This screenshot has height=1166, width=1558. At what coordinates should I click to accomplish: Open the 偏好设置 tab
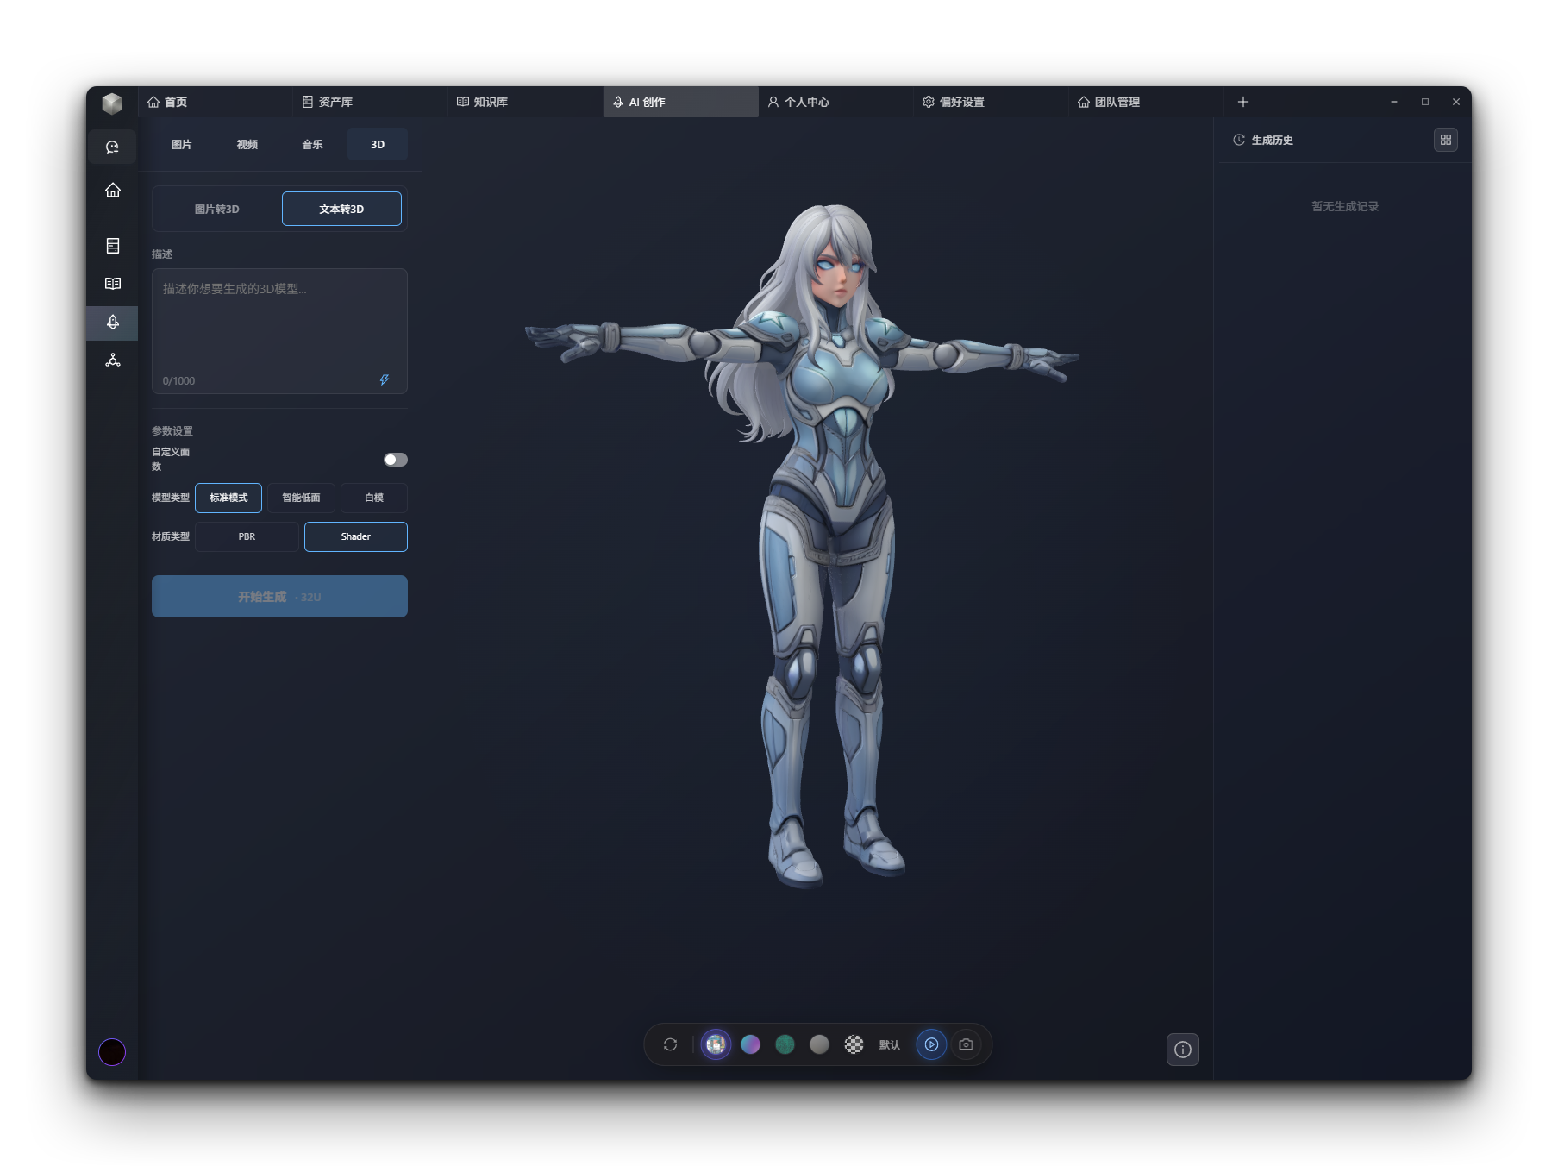tap(960, 102)
